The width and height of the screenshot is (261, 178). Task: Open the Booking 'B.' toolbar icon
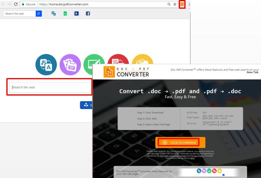[x=77, y=13]
